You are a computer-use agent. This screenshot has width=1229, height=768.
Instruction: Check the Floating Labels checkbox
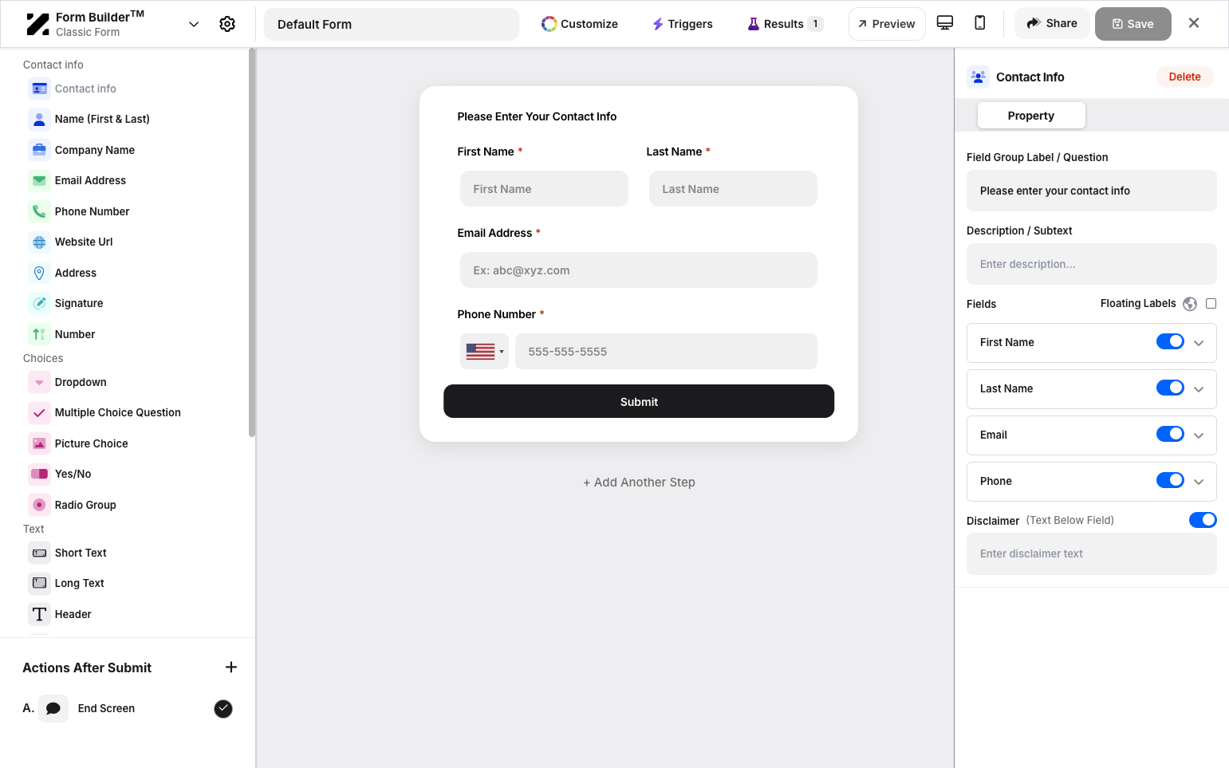tap(1211, 303)
